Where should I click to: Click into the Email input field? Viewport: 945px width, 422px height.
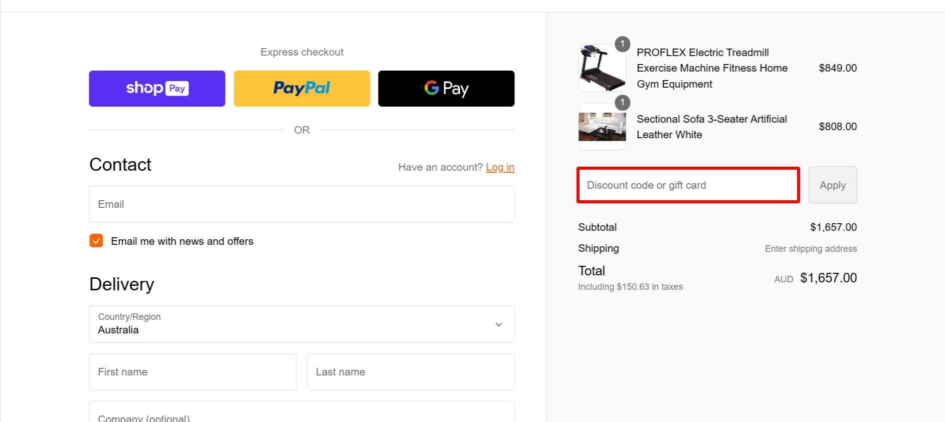point(301,204)
